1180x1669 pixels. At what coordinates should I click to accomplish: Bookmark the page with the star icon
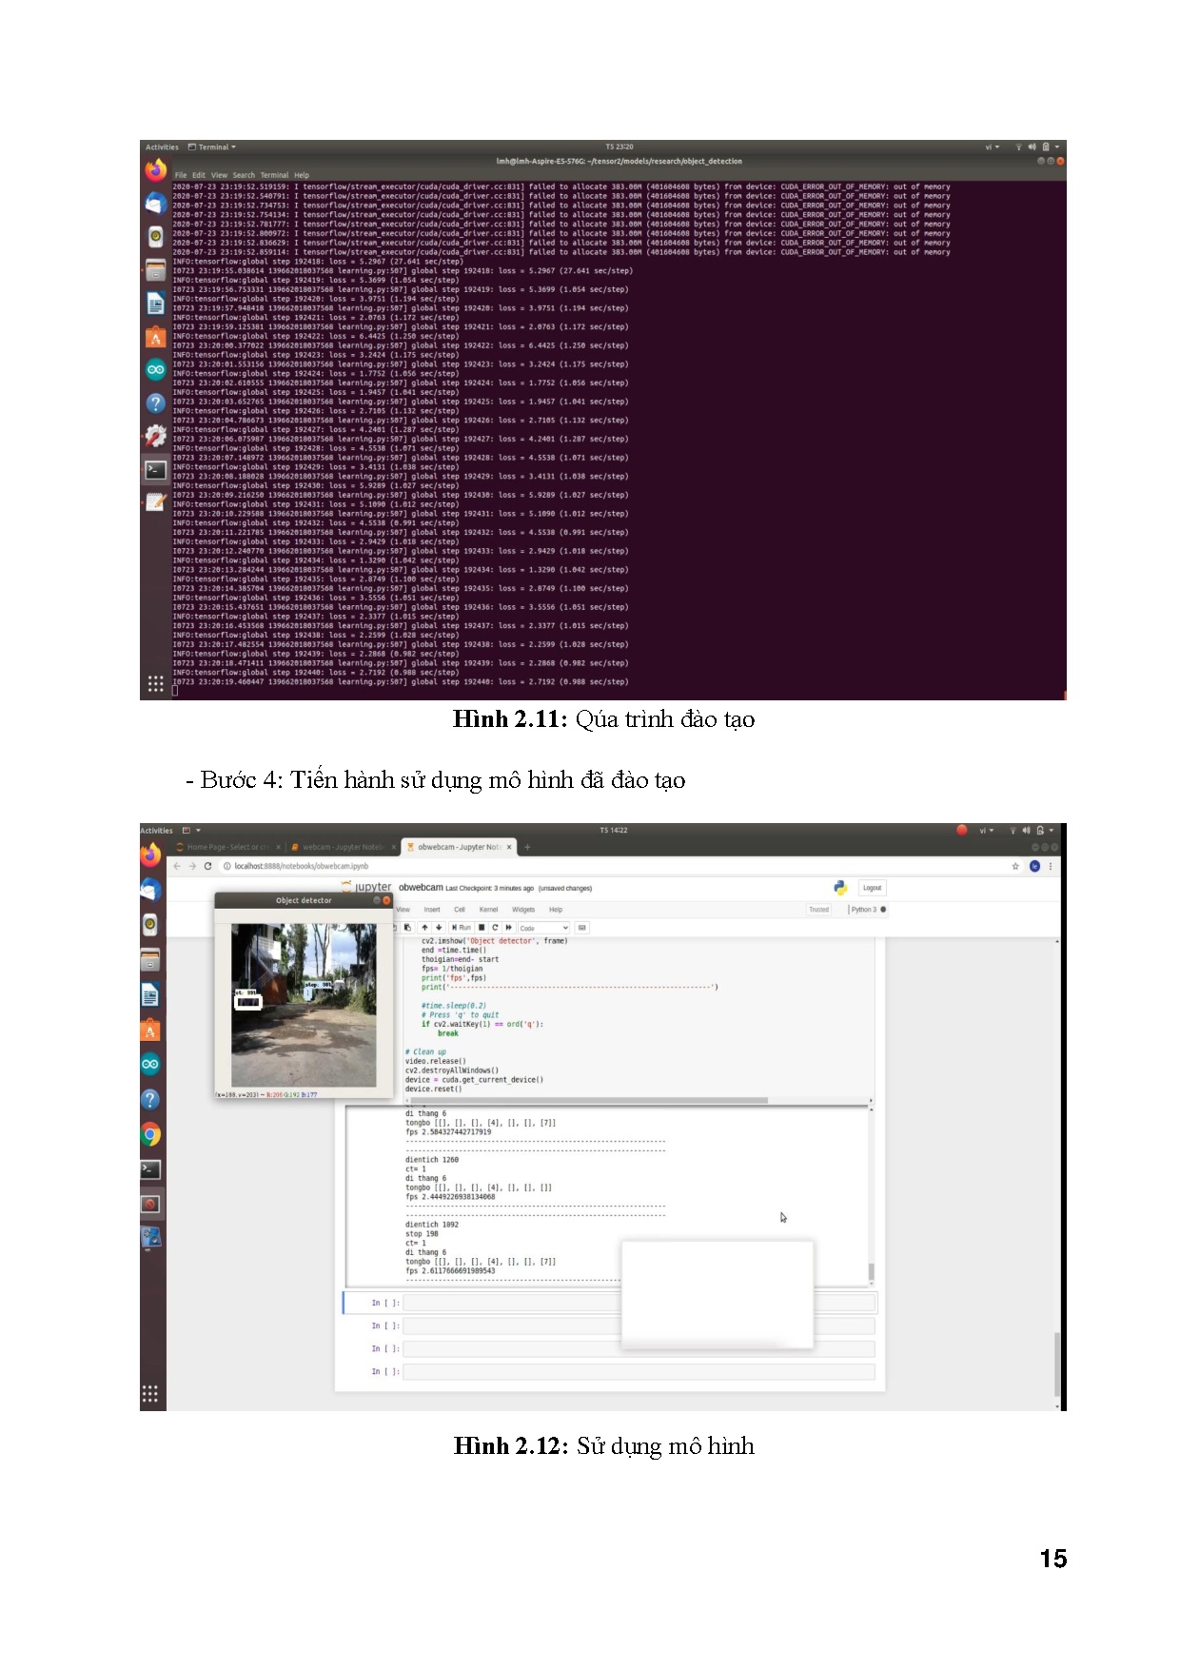[1015, 866]
